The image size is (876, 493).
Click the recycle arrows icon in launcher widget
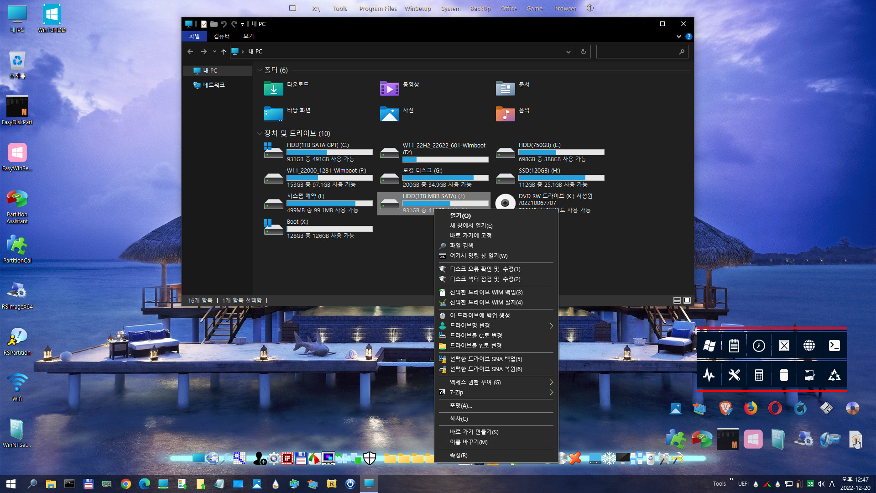834,375
